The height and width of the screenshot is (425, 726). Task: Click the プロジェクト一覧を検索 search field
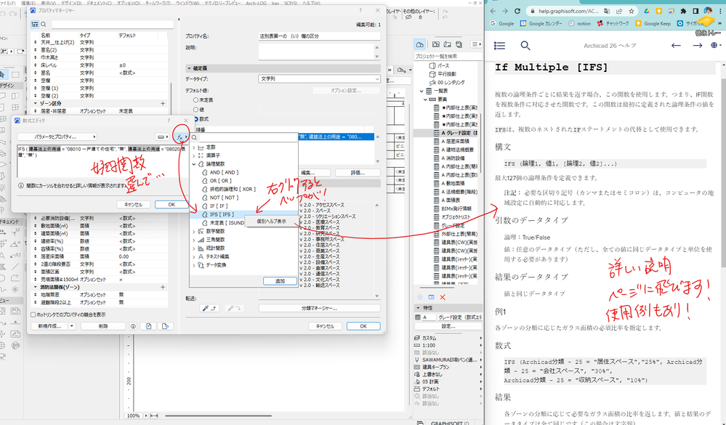tap(447, 56)
